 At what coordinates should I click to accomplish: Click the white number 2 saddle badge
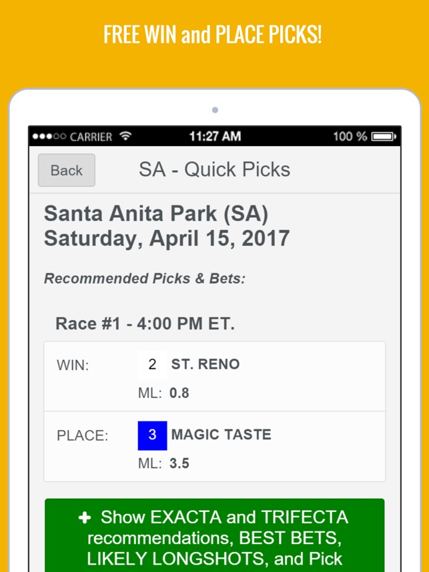tap(152, 365)
